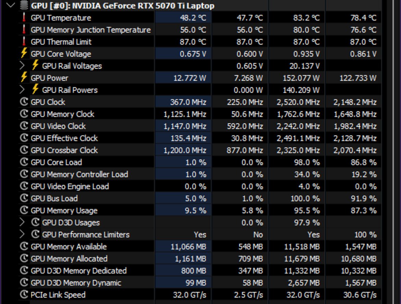Select the GPU Thermal Limit label
Viewport: 401px width, 304px height.
61,42
